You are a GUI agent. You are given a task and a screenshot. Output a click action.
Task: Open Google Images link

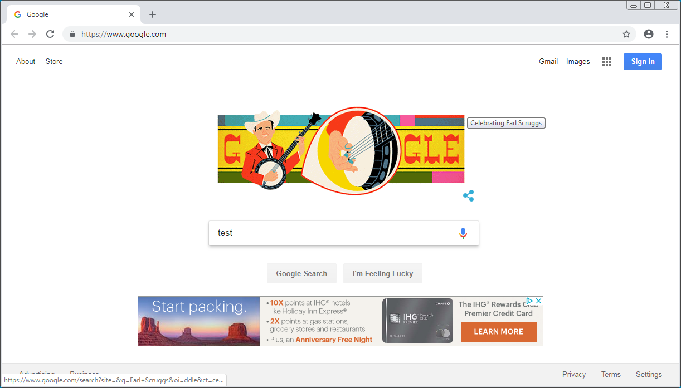point(578,62)
